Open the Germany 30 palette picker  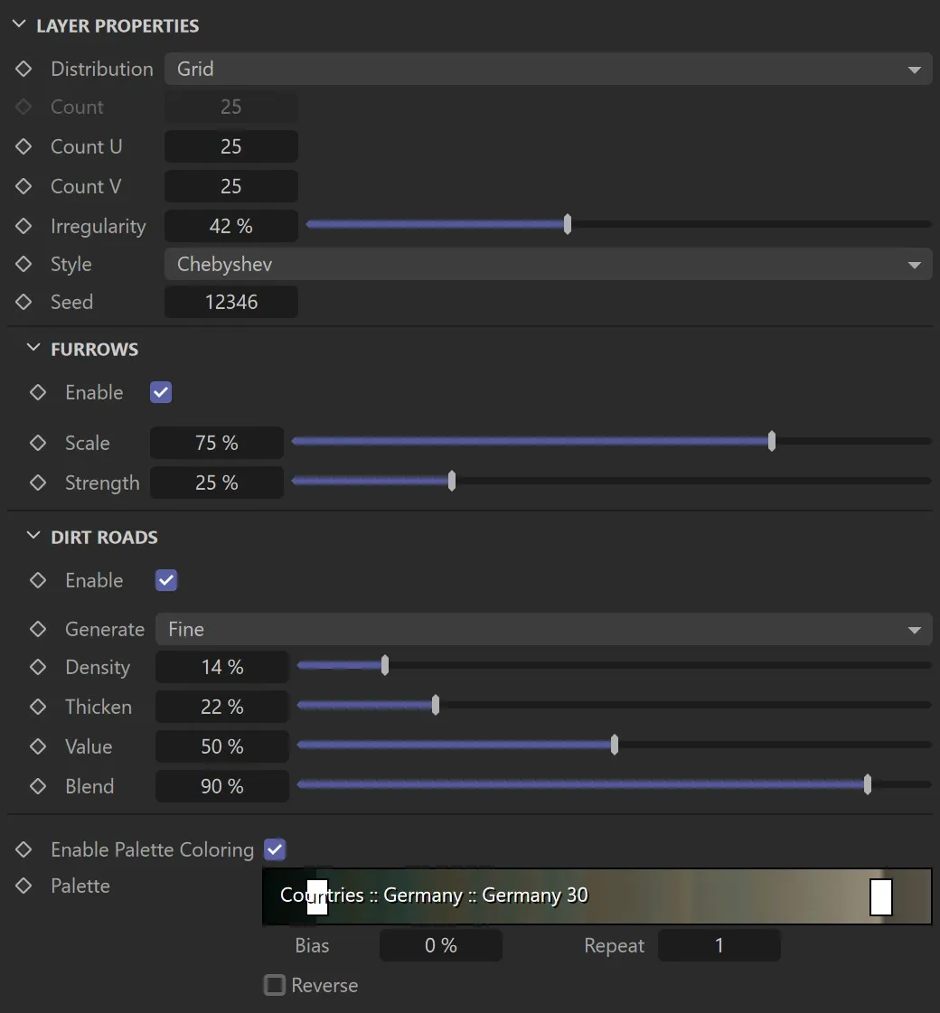coord(597,896)
